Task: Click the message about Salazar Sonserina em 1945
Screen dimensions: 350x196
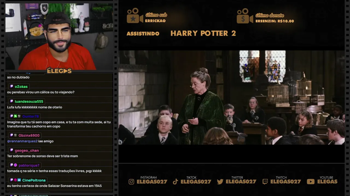Action: point(54,186)
